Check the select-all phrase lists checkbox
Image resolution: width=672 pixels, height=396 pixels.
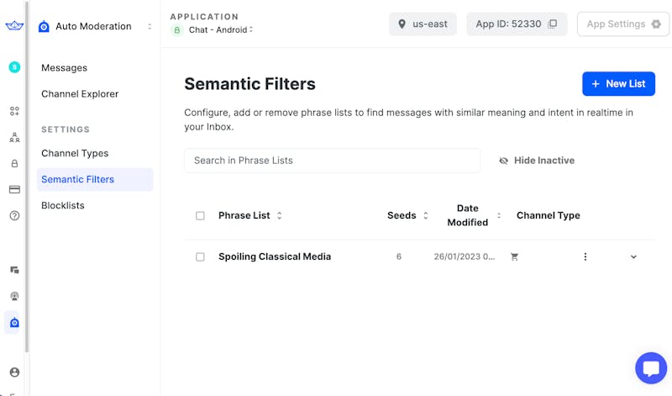click(200, 216)
